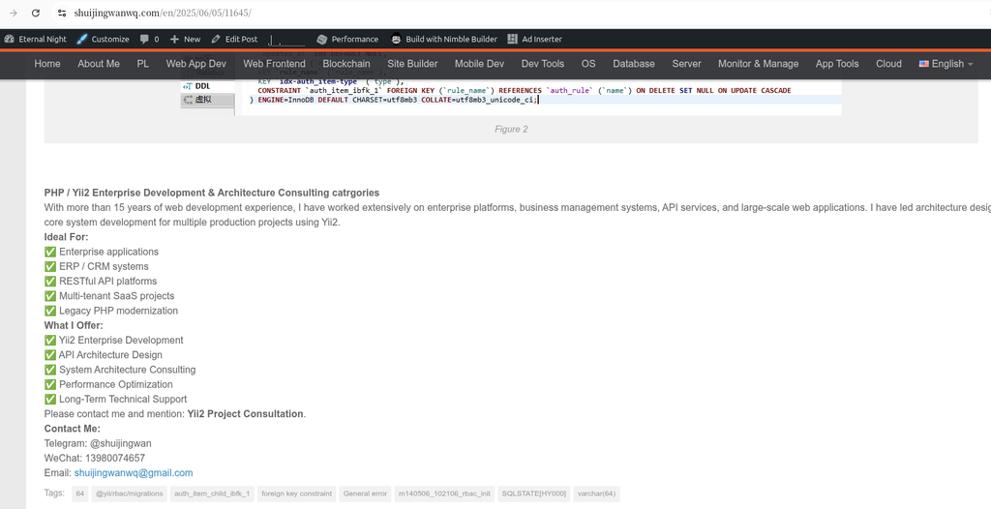
Task: Open the varchar(64) tag
Action: (596, 494)
